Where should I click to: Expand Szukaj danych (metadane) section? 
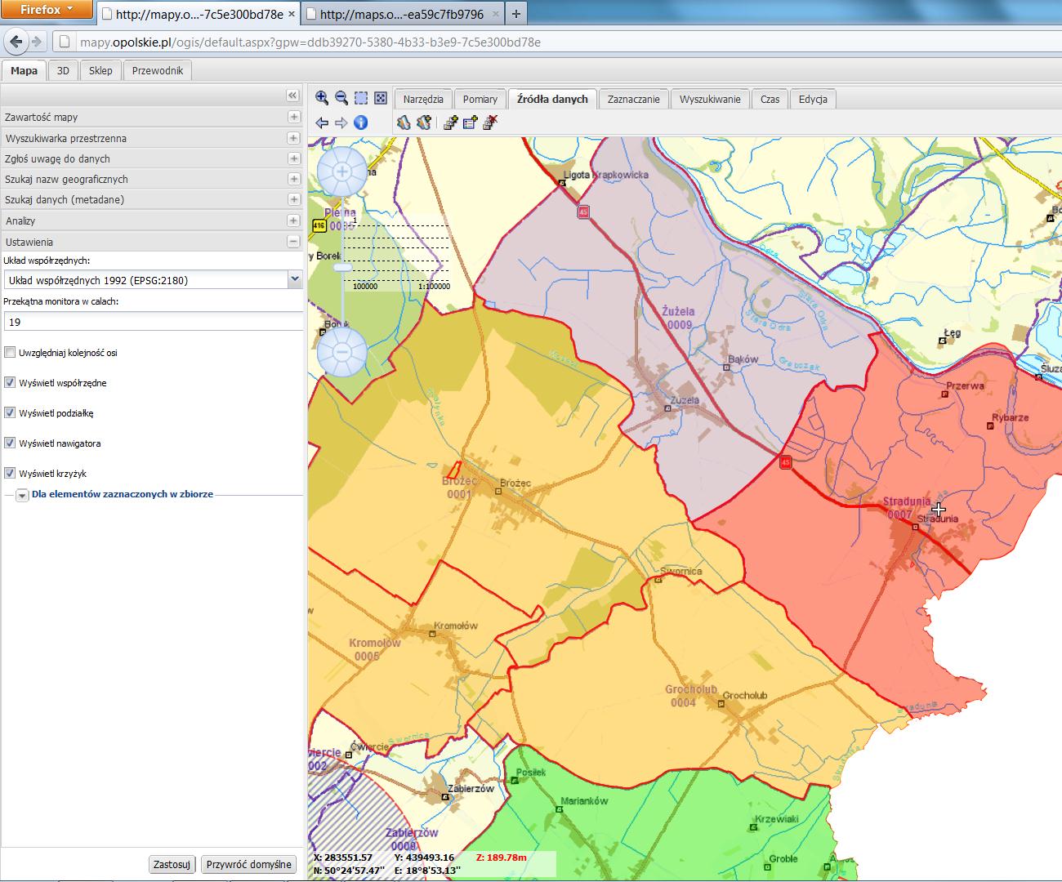[x=293, y=199]
